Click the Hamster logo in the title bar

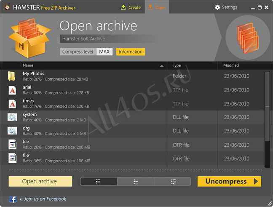pyautogui.click(x=7, y=7)
